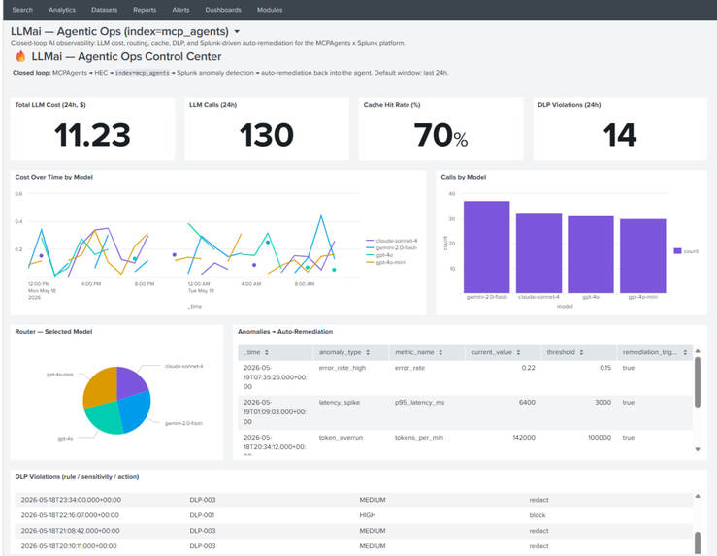Click the current value 6400 cell

527,403
